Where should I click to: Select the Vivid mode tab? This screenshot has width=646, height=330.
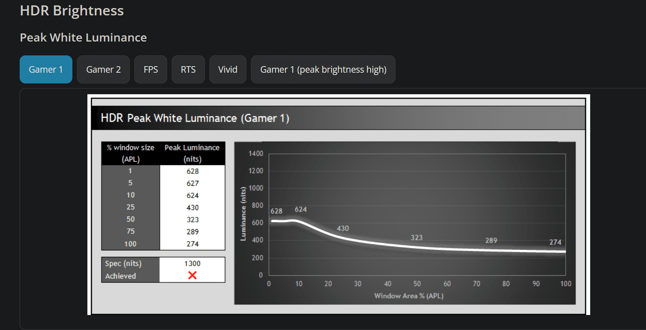coord(228,70)
